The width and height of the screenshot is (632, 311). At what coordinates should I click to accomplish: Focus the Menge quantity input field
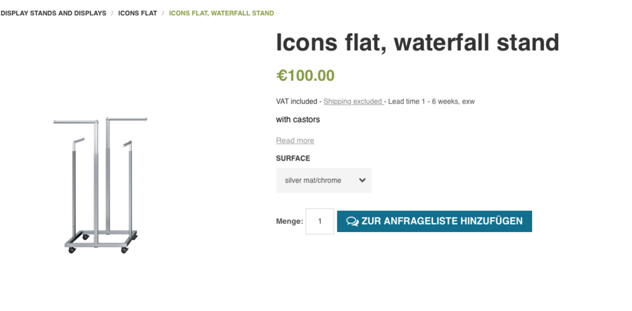pyautogui.click(x=320, y=221)
